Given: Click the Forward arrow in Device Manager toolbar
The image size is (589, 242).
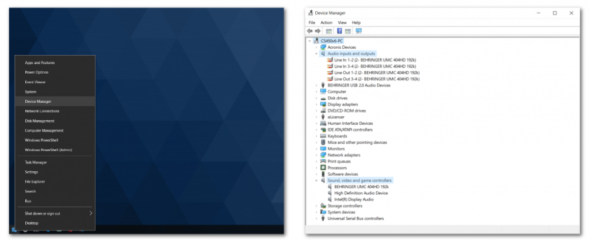Looking at the screenshot, I should [x=318, y=31].
